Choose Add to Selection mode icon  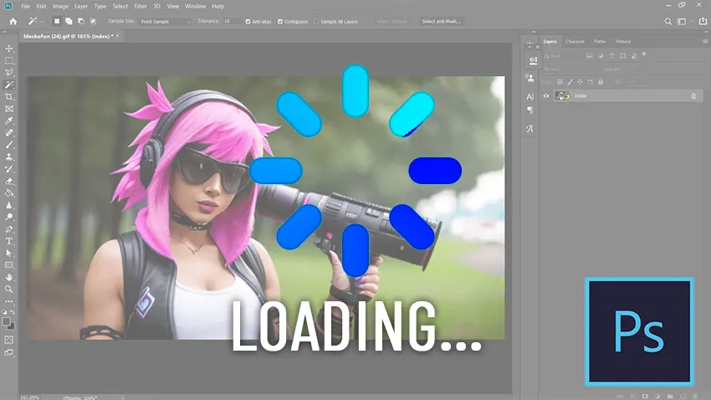(x=69, y=21)
